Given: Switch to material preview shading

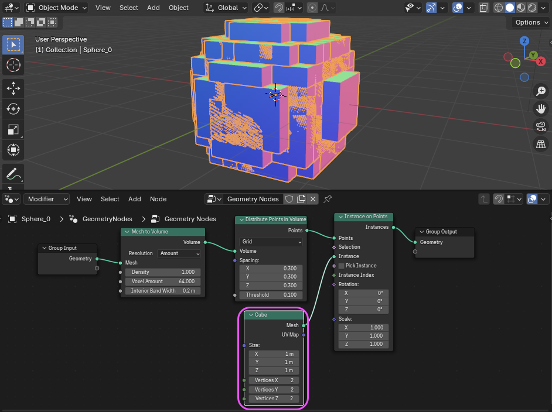Looking at the screenshot, I should coord(521,8).
